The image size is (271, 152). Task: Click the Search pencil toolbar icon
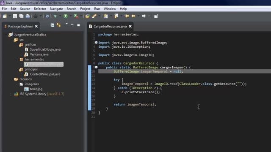[94, 16]
